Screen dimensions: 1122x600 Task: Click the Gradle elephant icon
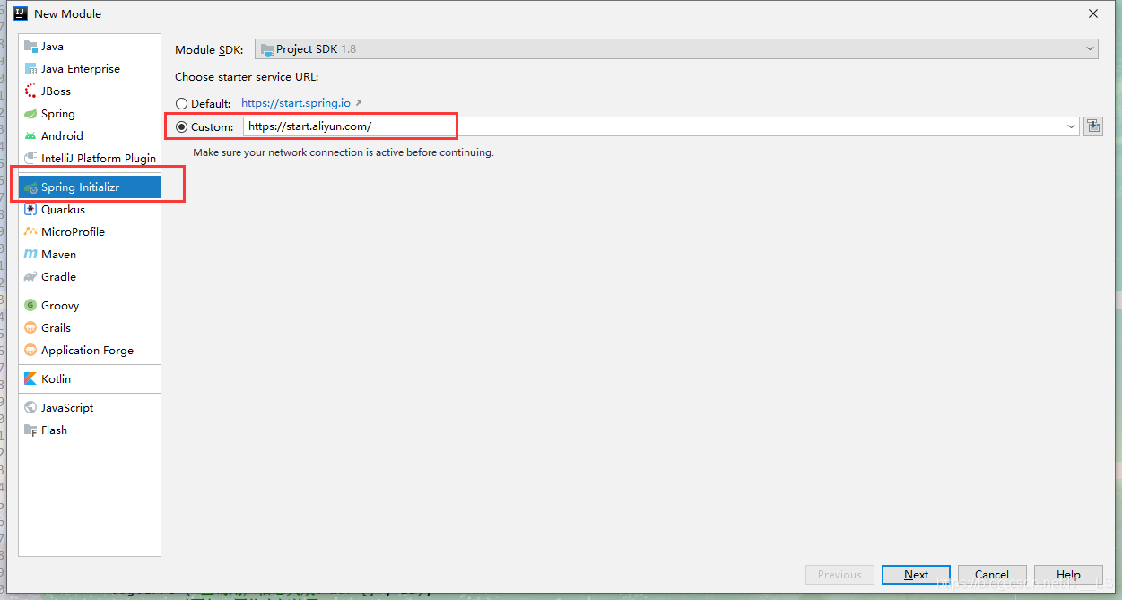coord(30,277)
